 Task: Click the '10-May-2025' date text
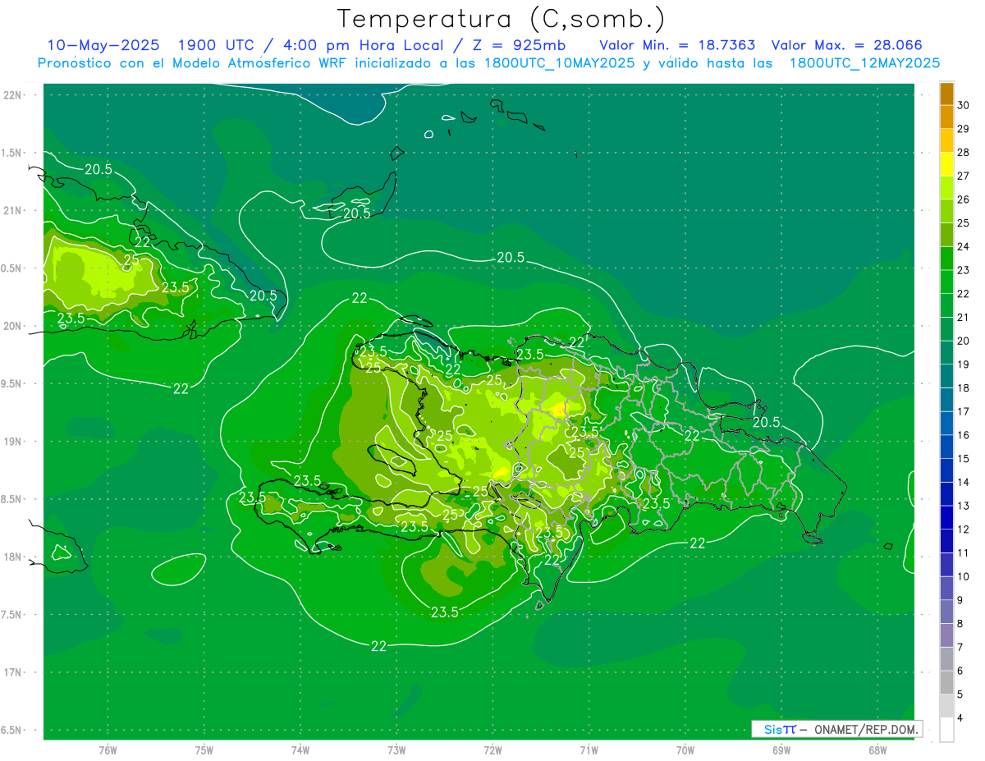point(103,45)
